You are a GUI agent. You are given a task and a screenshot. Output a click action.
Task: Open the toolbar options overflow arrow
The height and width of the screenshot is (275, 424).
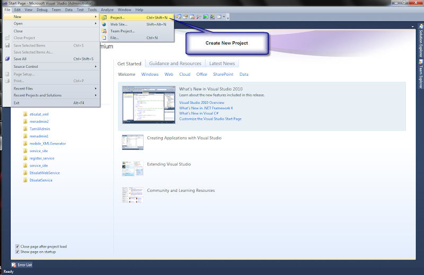[228, 18]
